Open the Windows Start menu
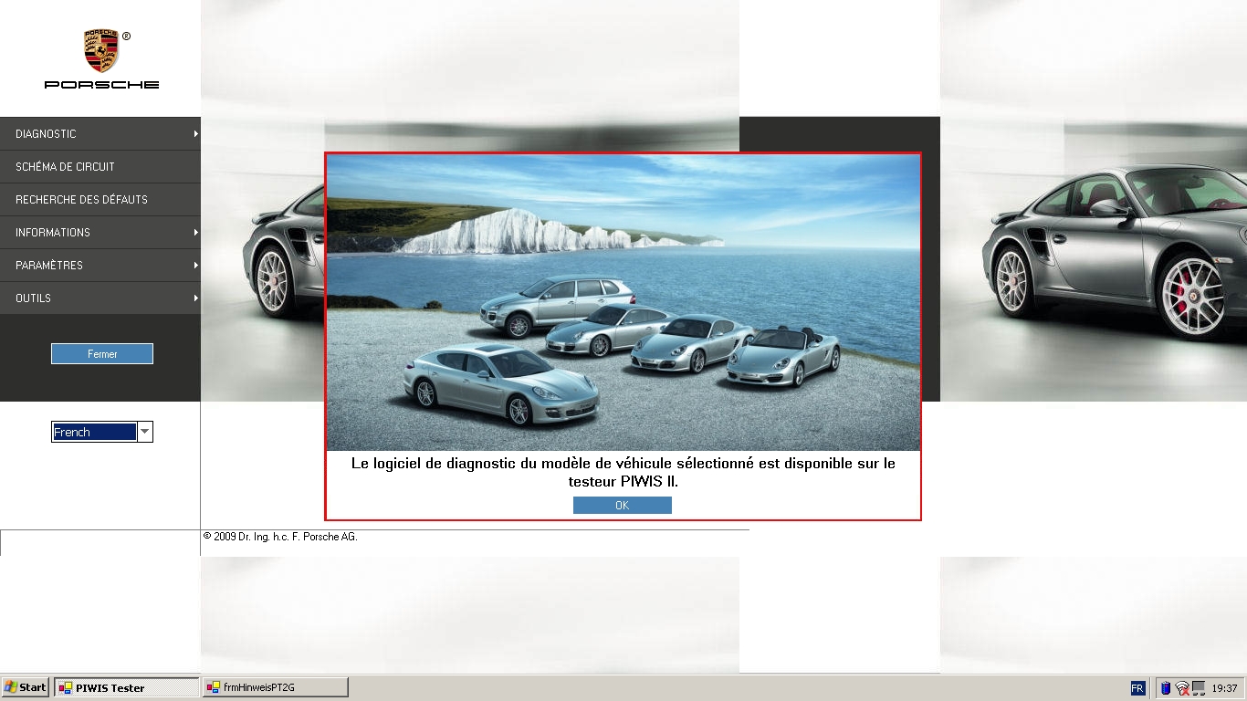This screenshot has height=701, width=1247. 26,687
